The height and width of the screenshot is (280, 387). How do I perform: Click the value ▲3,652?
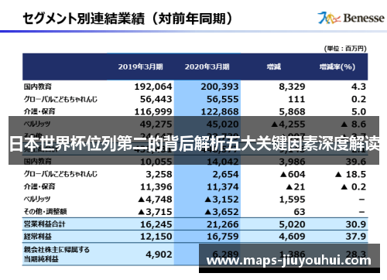pos(221,212)
